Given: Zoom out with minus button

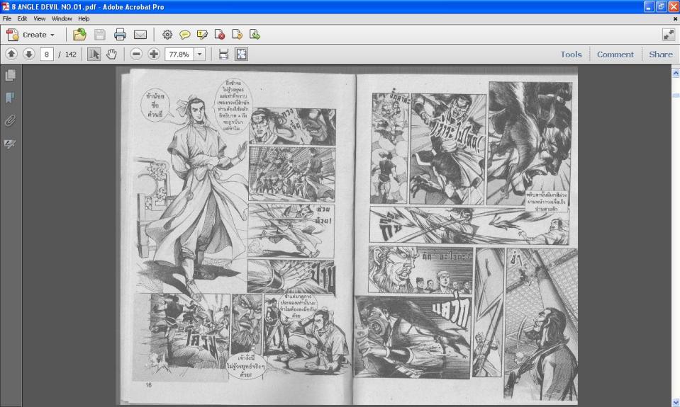Looking at the screenshot, I should pos(136,54).
